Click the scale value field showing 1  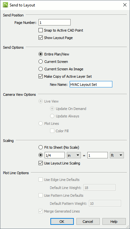[98, 155]
